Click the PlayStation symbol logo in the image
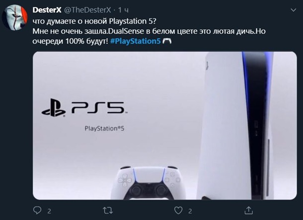The image size is (303, 220). pyautogui.click(x=54, y=108)
